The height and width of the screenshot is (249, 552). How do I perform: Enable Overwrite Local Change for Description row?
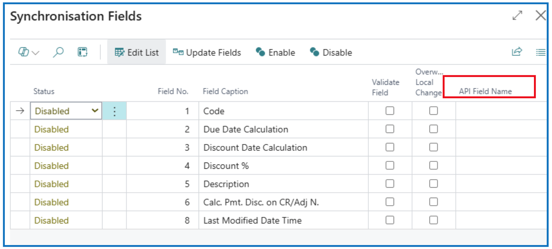tap(433, 184)
